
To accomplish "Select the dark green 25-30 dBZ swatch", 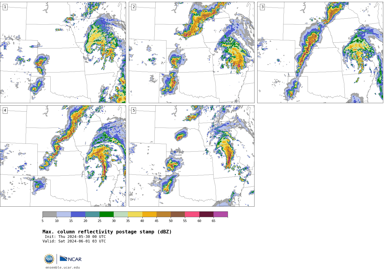I will pyautogui.click(x=106, y=214).
